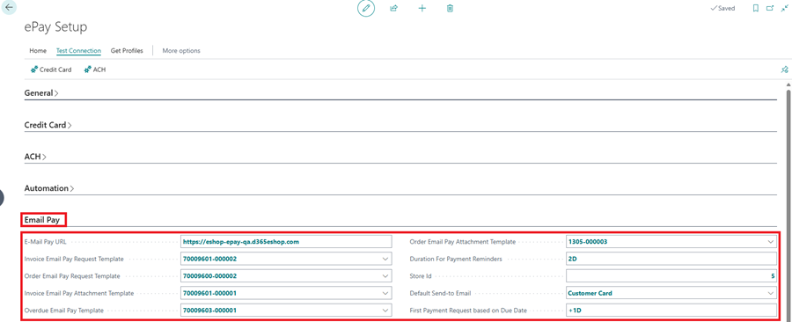The image size is (792, 322).
Task: Expand the General section
Action: pyautogui.click(x=41, y=93)
